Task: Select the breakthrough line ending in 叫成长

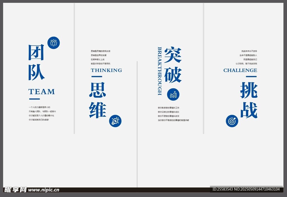Action: [x=168, y=112]
